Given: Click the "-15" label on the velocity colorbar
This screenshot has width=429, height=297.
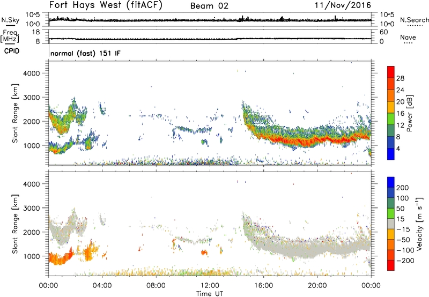Looking at the screenshot, I should (403, 229).
